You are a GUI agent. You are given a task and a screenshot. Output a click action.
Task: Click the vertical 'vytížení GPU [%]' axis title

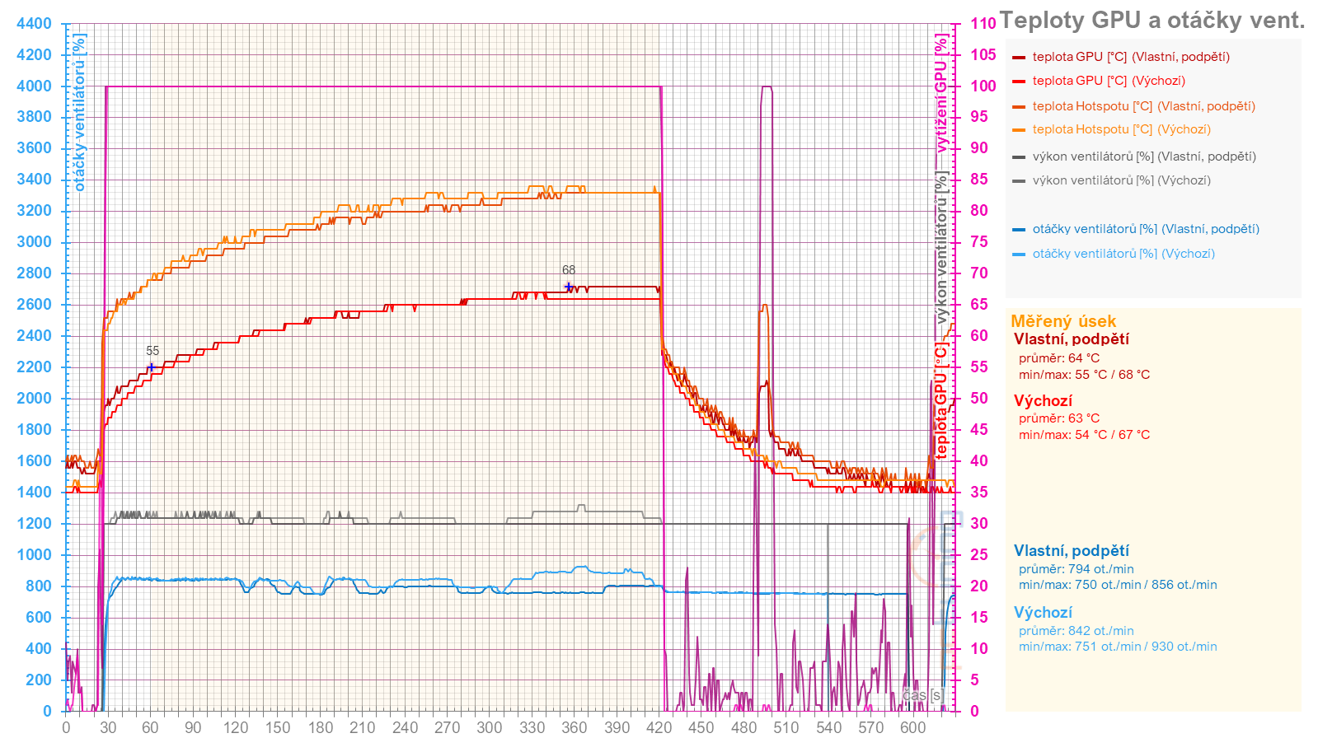940,93
